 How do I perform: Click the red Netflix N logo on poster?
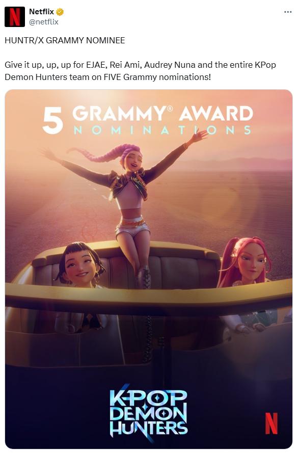(x=271, y=423)
